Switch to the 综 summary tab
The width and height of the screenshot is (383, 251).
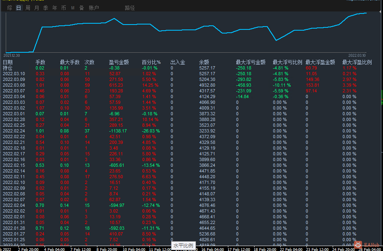pyautogui.click(x=9, y=8)
